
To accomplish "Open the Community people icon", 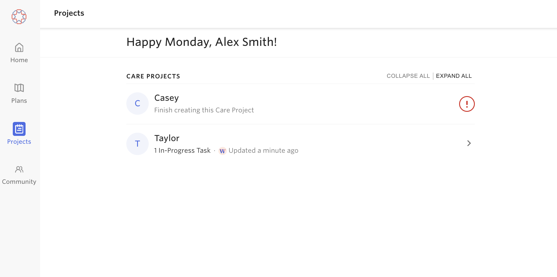I will coord(19,169).
